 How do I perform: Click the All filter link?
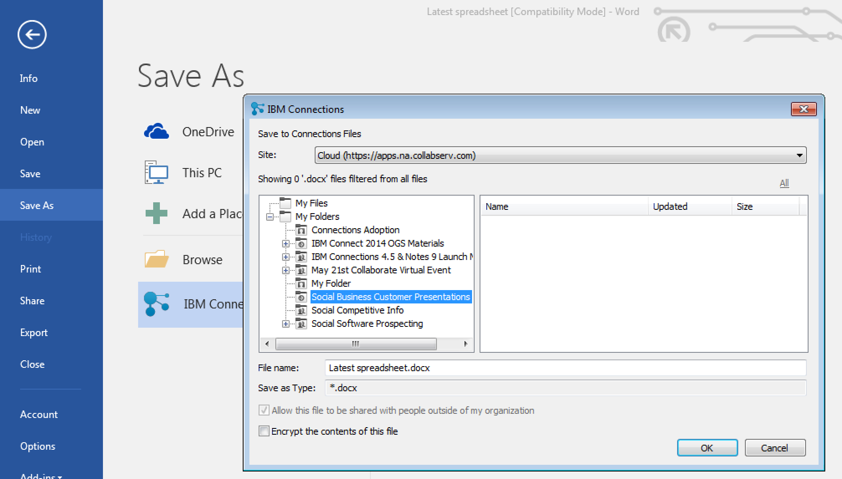click(784, 183)
